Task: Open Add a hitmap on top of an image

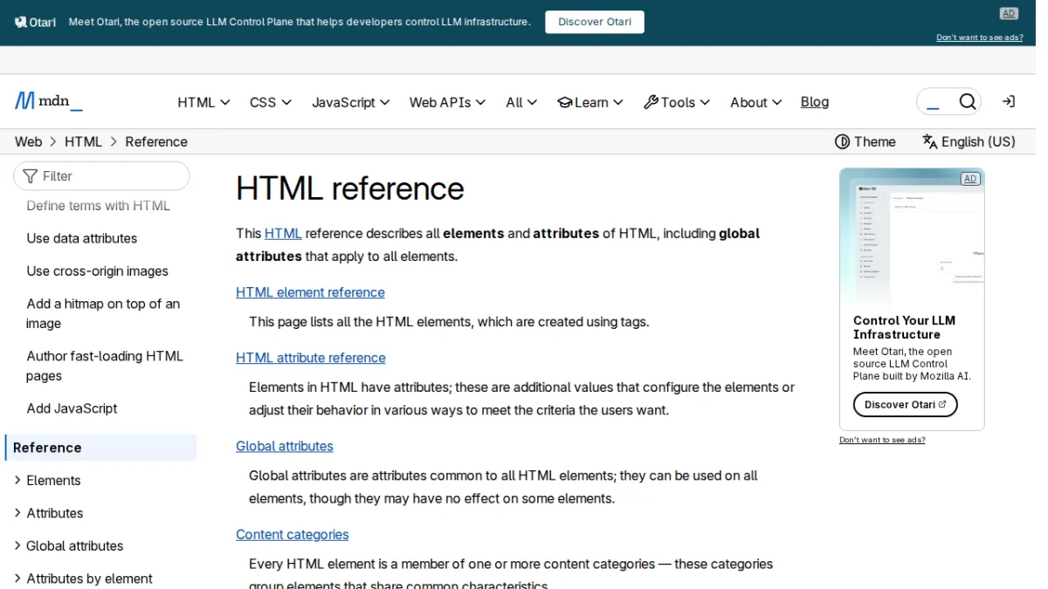Action: pos(103,313)
